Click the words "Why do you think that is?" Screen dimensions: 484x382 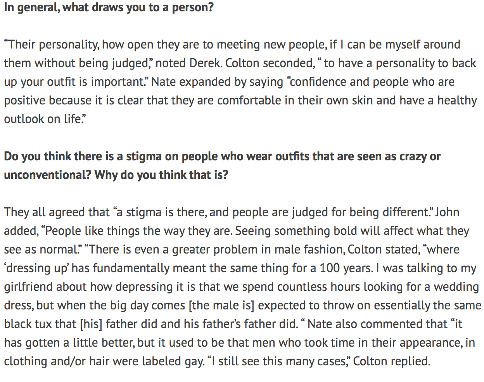tap(161, 175)
